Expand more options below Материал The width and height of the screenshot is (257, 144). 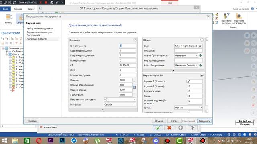(x=103, y=110)
